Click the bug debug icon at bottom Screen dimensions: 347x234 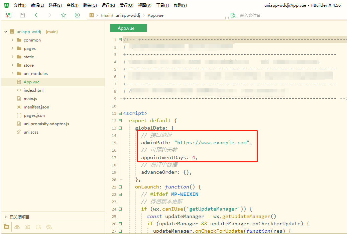pos(28,227)
